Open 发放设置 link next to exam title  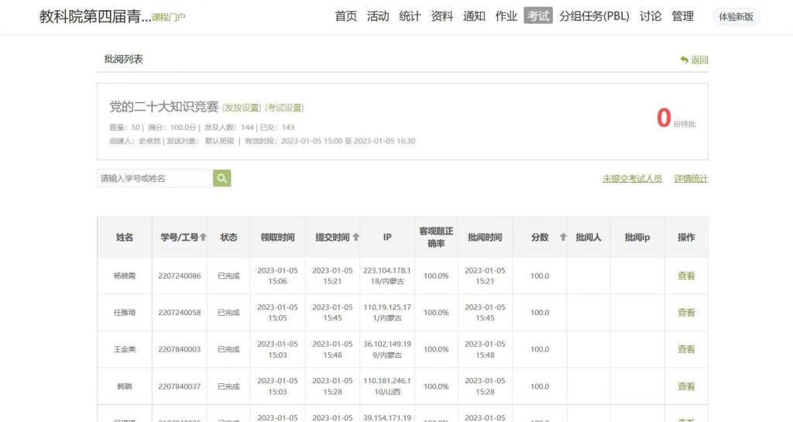tap(242, 108)
